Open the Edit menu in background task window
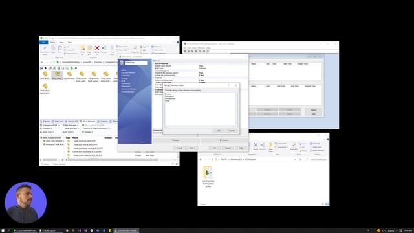The width and height of the screenshot is (414, 233). [189, 48]
